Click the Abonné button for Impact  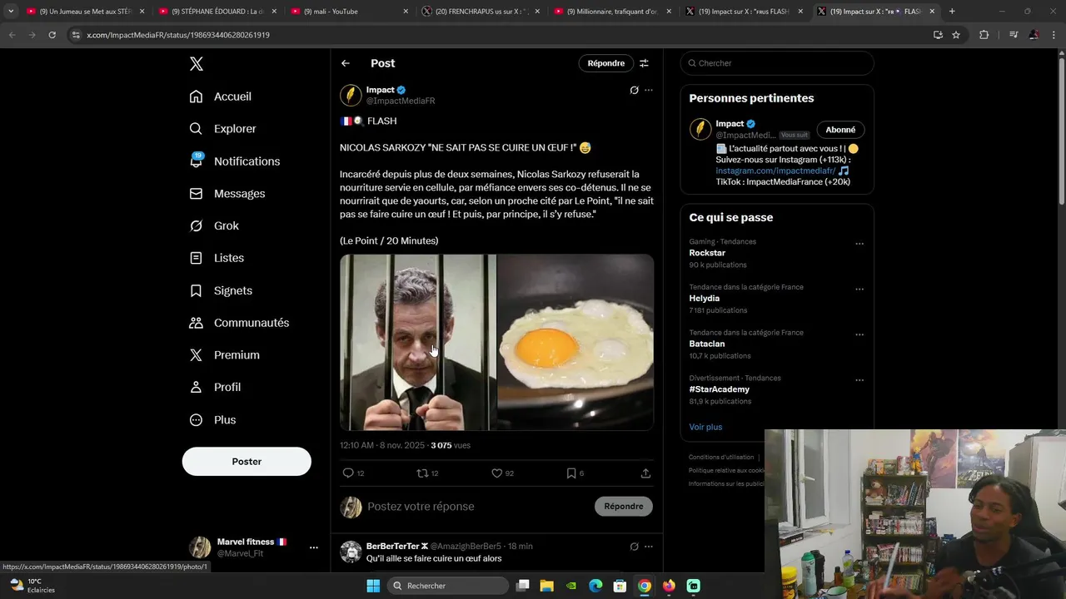[x=840, y=130]
